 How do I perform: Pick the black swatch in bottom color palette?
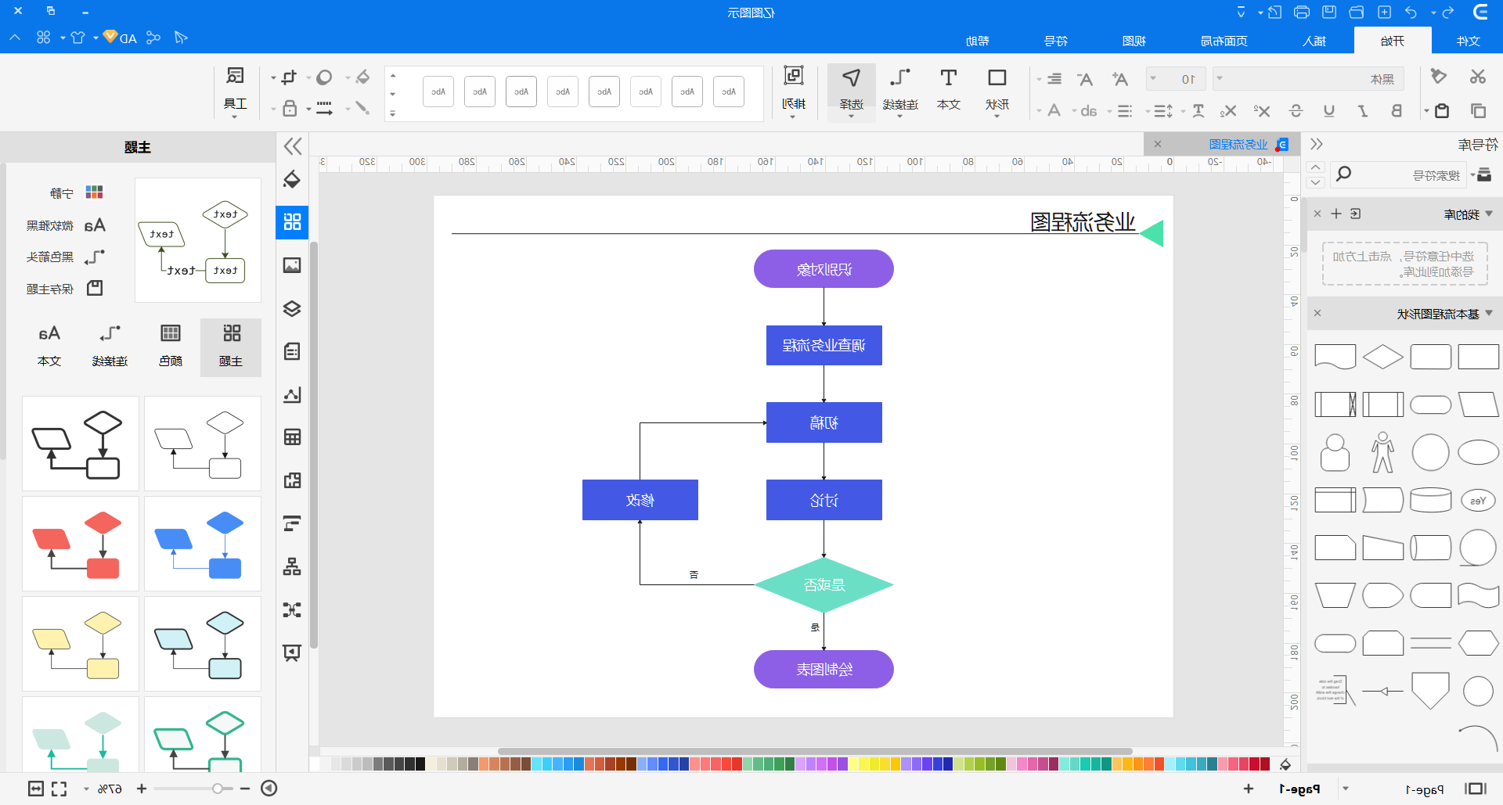420,764
